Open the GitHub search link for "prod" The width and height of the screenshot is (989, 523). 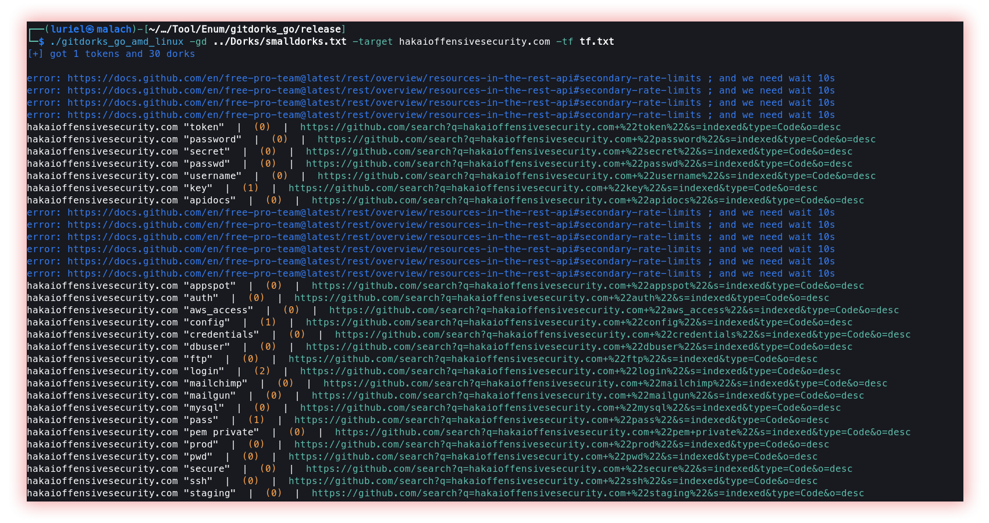click(x=561, y=445)
